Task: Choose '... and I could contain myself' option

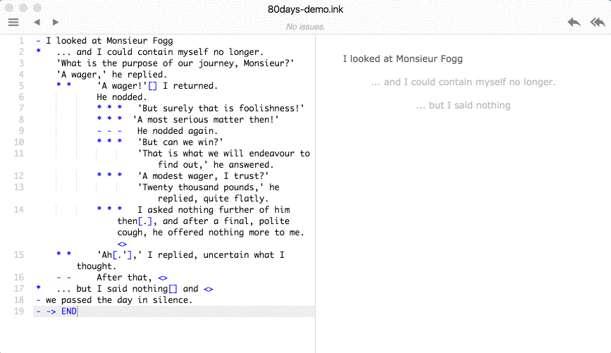Action: (x=463, y=82)
